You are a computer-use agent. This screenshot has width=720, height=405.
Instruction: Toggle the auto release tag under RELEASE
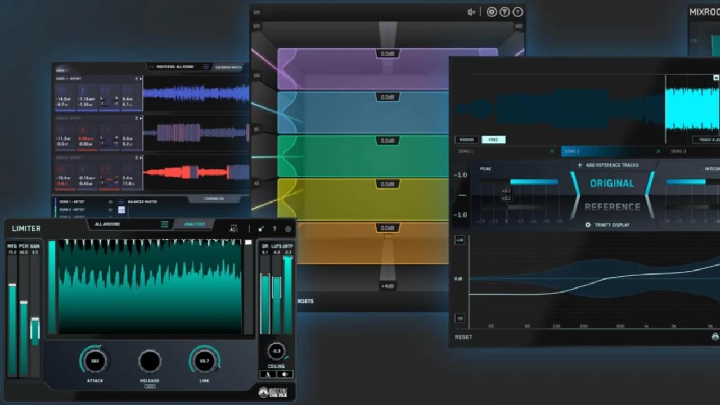(150, 386)
